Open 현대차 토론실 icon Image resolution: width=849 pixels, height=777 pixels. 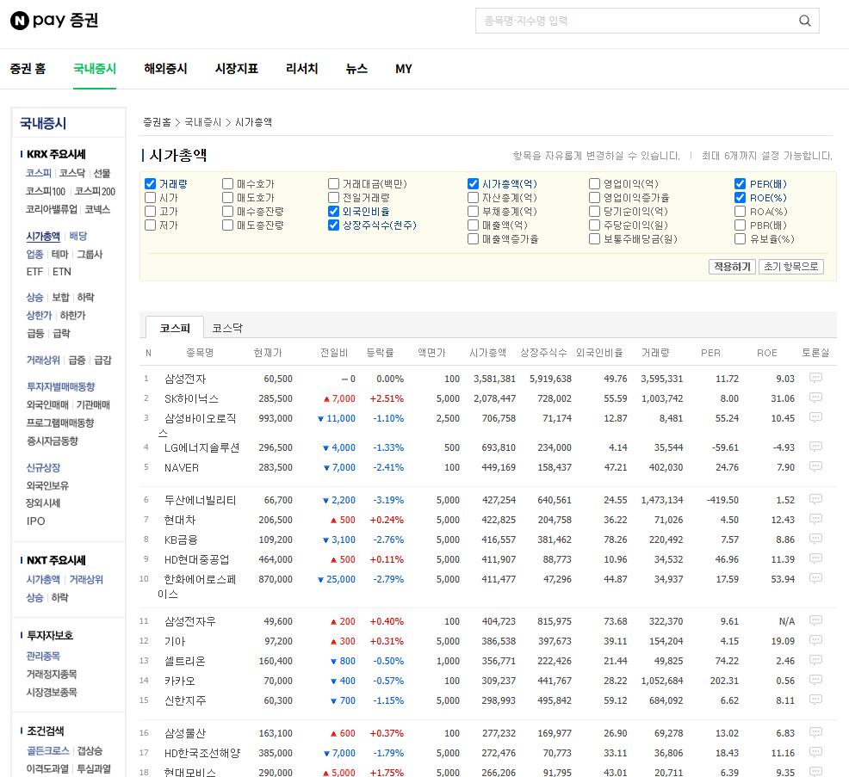[815, 520]
